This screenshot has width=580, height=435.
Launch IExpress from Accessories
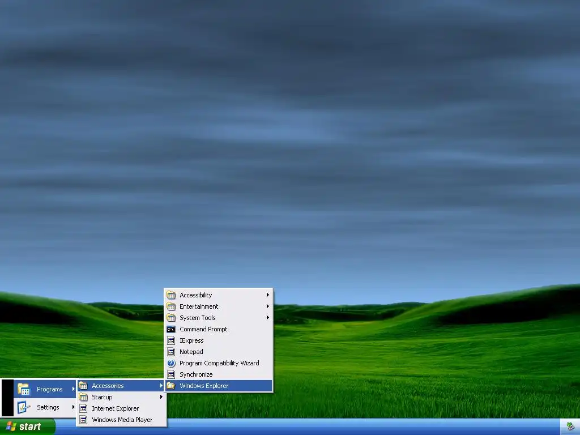click(x=219, y=340)
